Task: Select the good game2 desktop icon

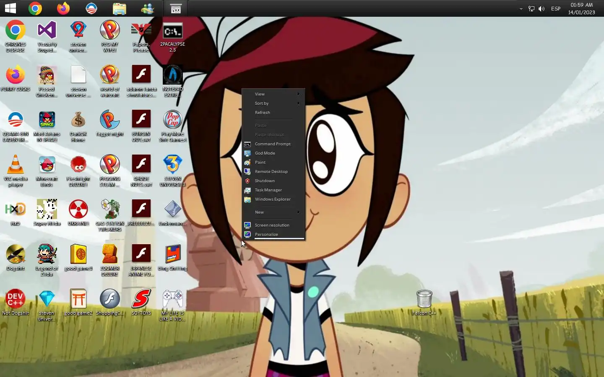Action: (x=78, y=302)
